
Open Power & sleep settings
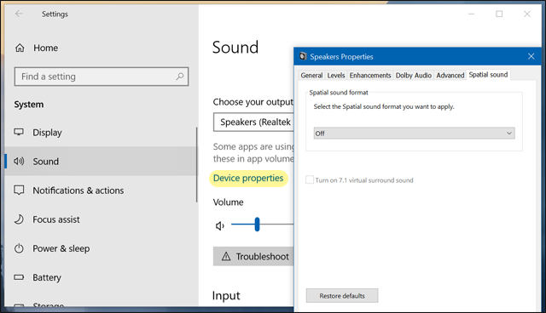[101, 248]
